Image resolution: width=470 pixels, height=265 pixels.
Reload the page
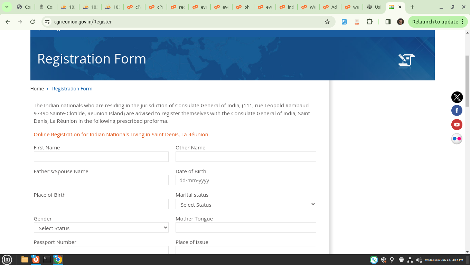(32, 22)
